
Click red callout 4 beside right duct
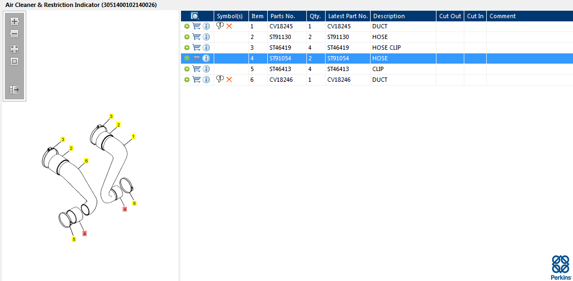tap(125, 209)
